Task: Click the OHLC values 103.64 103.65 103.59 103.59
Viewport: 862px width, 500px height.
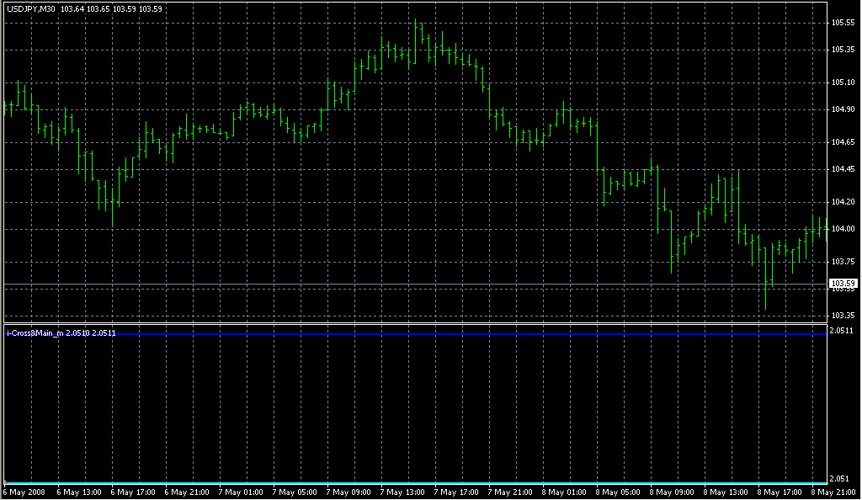Action: 112,9
